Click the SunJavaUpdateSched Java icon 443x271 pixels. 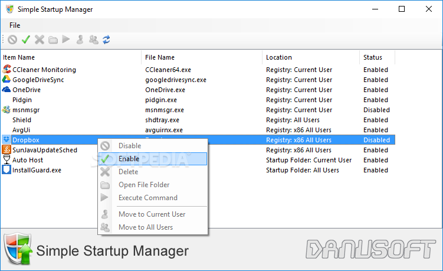tap(6, 149)
